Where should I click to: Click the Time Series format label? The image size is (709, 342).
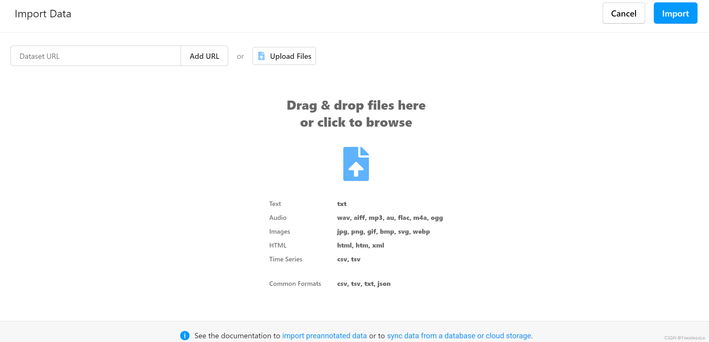coord(285,259)
